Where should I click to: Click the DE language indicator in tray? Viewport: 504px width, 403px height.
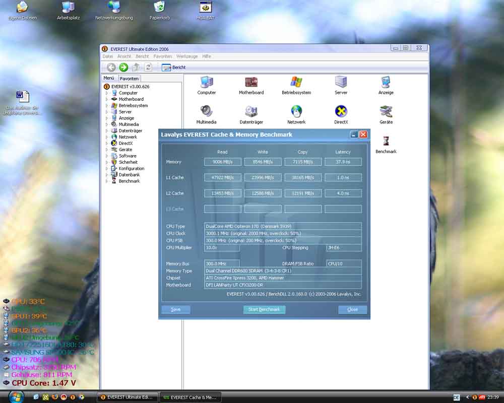(456, 397)
